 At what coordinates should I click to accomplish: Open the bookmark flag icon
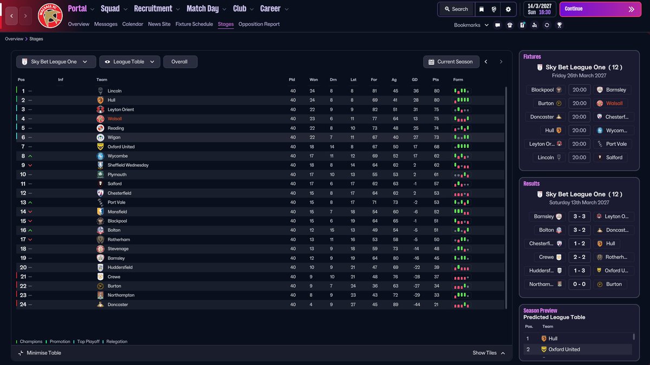[481, 9]
